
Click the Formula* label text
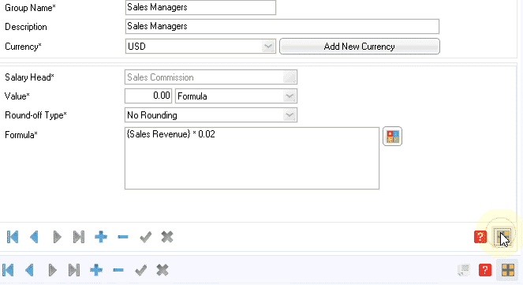click(x=21, y=135)
